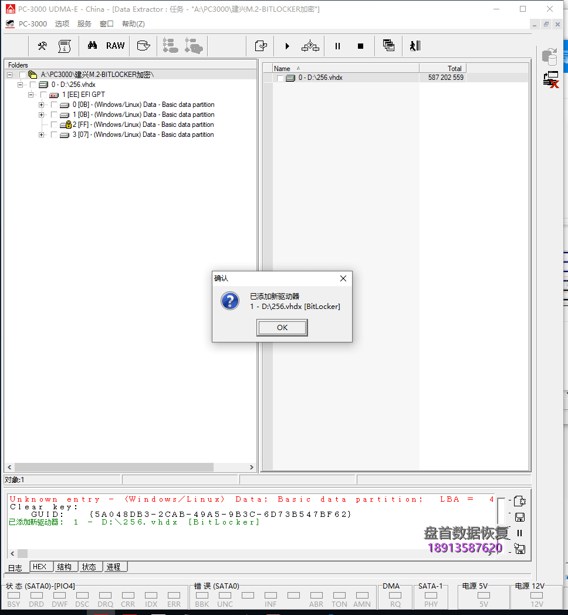Click the floppy save log icon

pos(520,517)
